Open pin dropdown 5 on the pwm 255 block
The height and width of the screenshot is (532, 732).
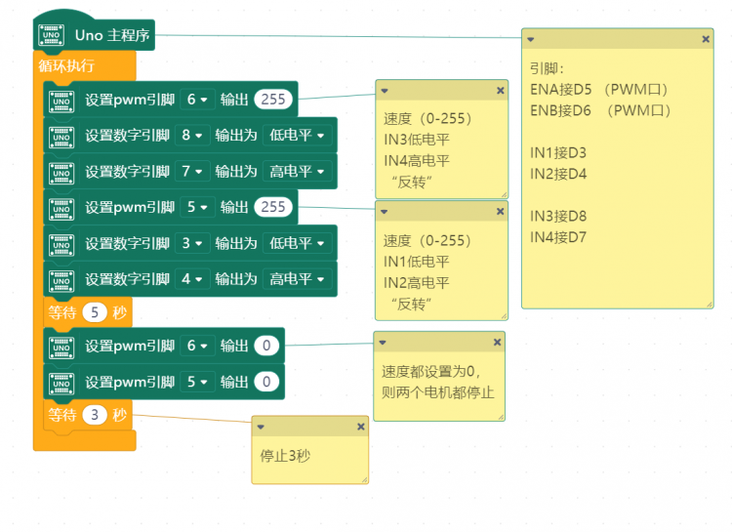[197, 207]
